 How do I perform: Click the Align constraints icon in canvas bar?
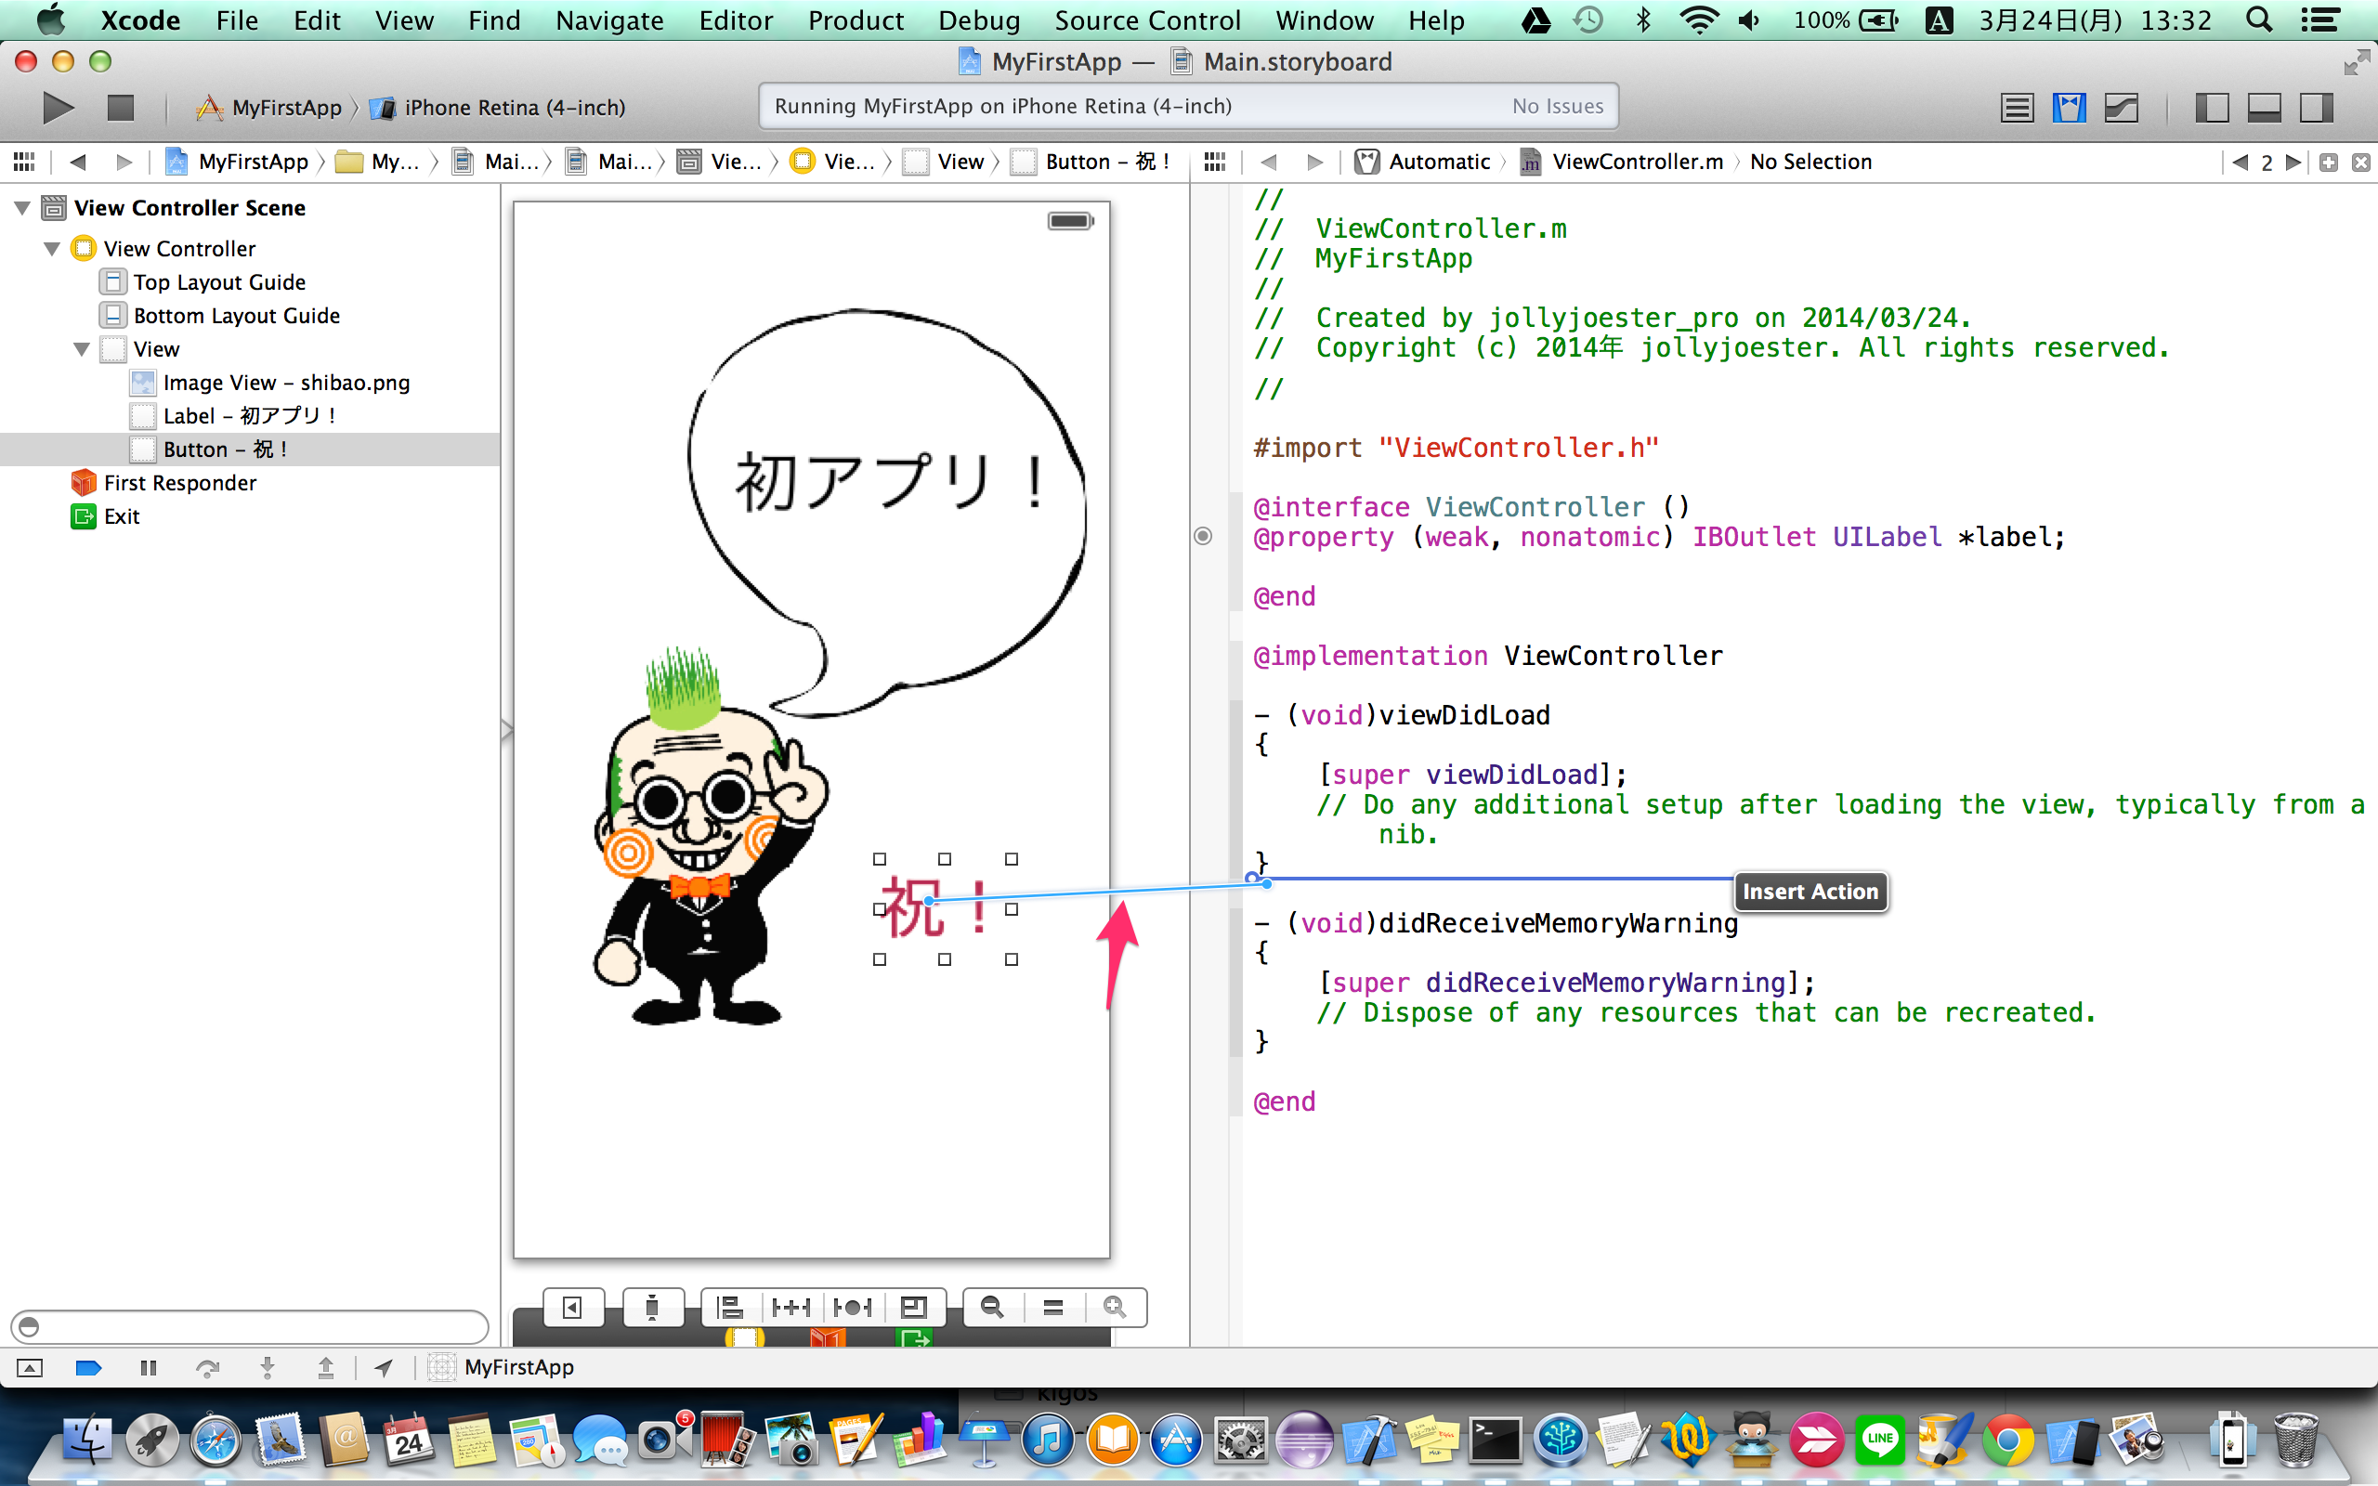(730, 1307)
